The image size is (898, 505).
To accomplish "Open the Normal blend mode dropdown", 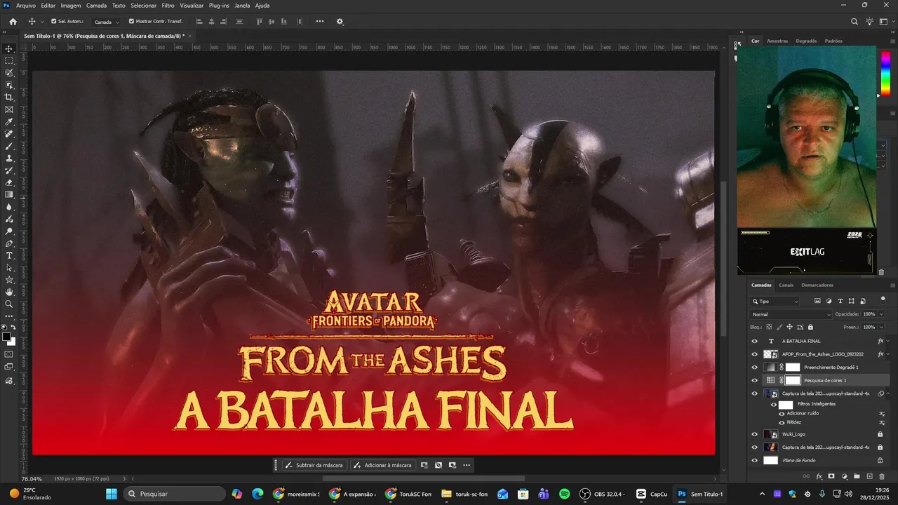I will 791,314.
